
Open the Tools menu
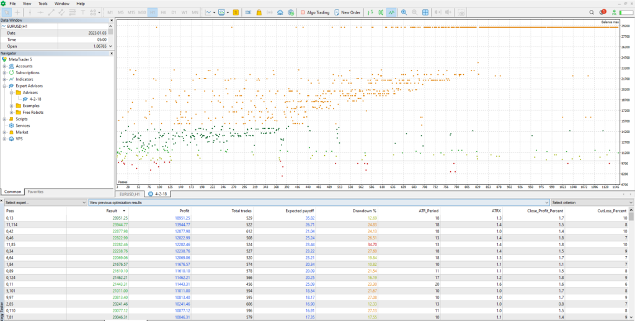[42, 4]
